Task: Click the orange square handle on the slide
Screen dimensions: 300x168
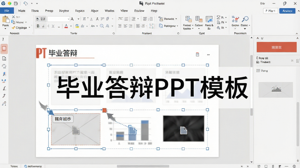Action: tap(104, 110)
